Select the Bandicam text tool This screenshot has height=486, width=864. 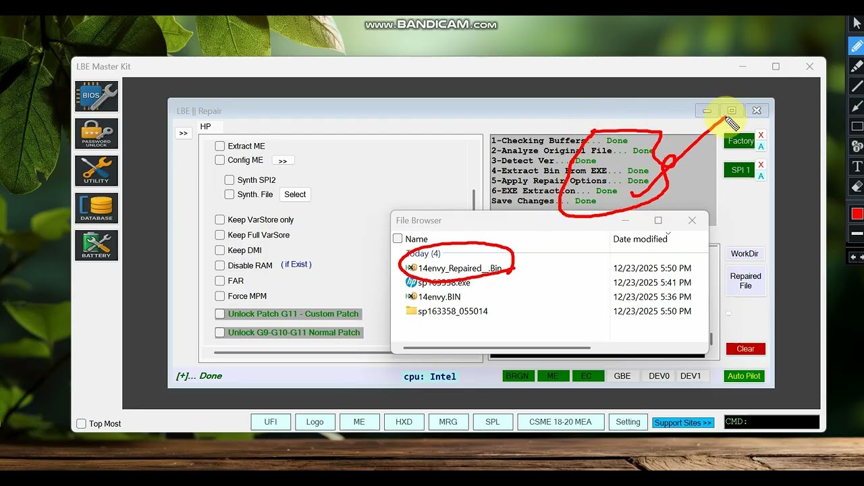coord(857,166)
